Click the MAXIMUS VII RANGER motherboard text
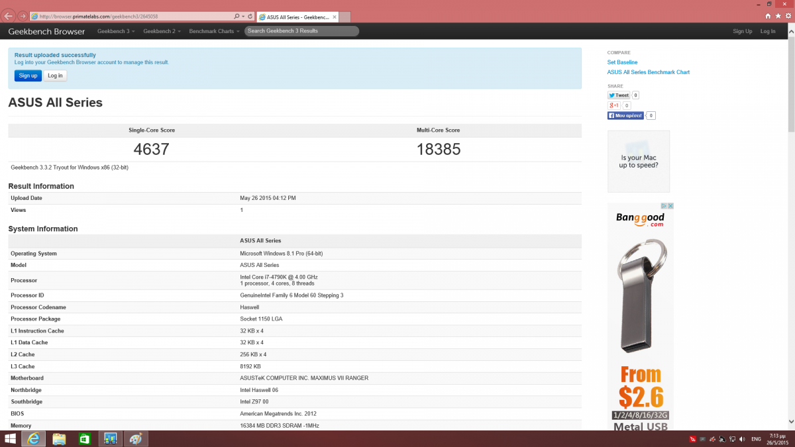 (304, 378)
